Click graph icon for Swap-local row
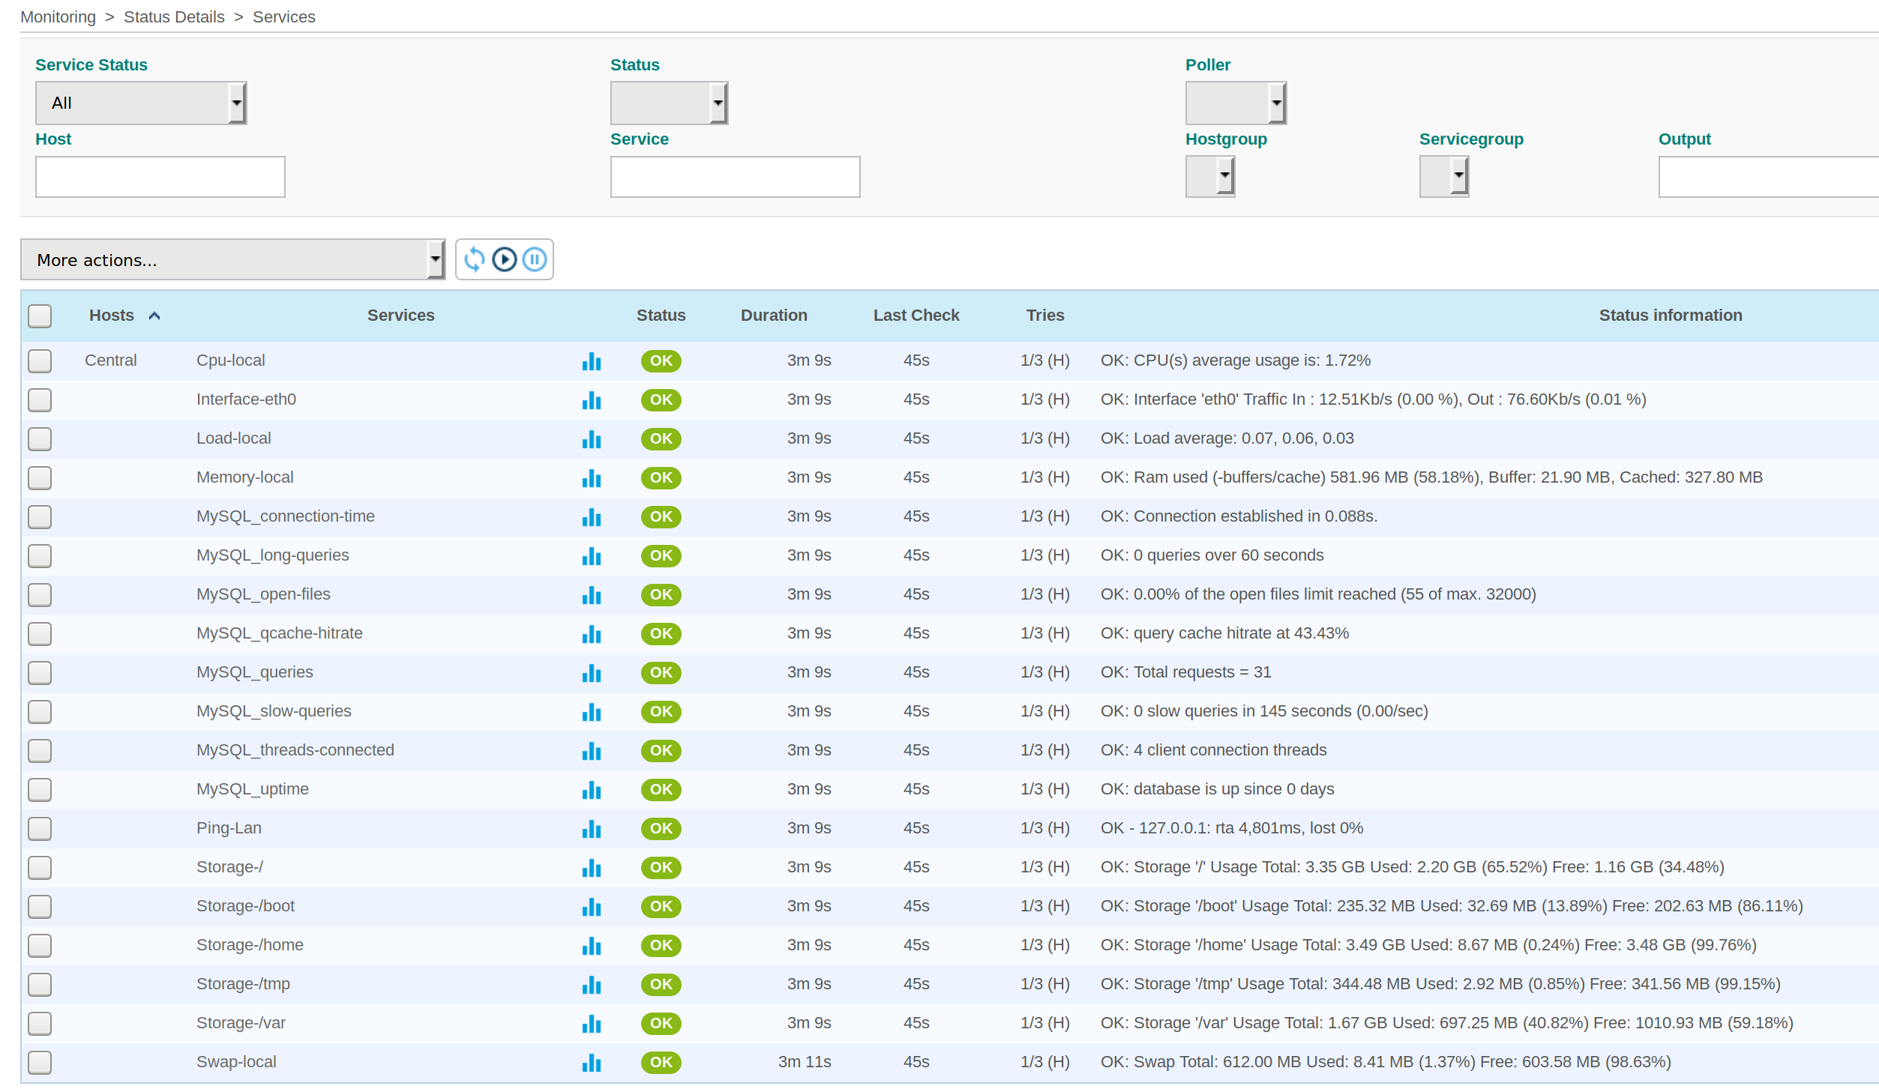The height and width of the screenshot is (1089, 1879). (591, 1063)
